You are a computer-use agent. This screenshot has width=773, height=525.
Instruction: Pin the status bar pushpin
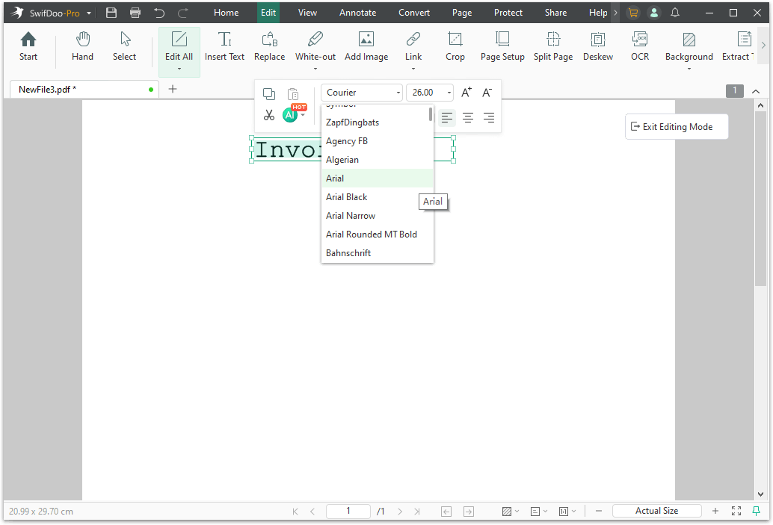click(x=758, y=511)
